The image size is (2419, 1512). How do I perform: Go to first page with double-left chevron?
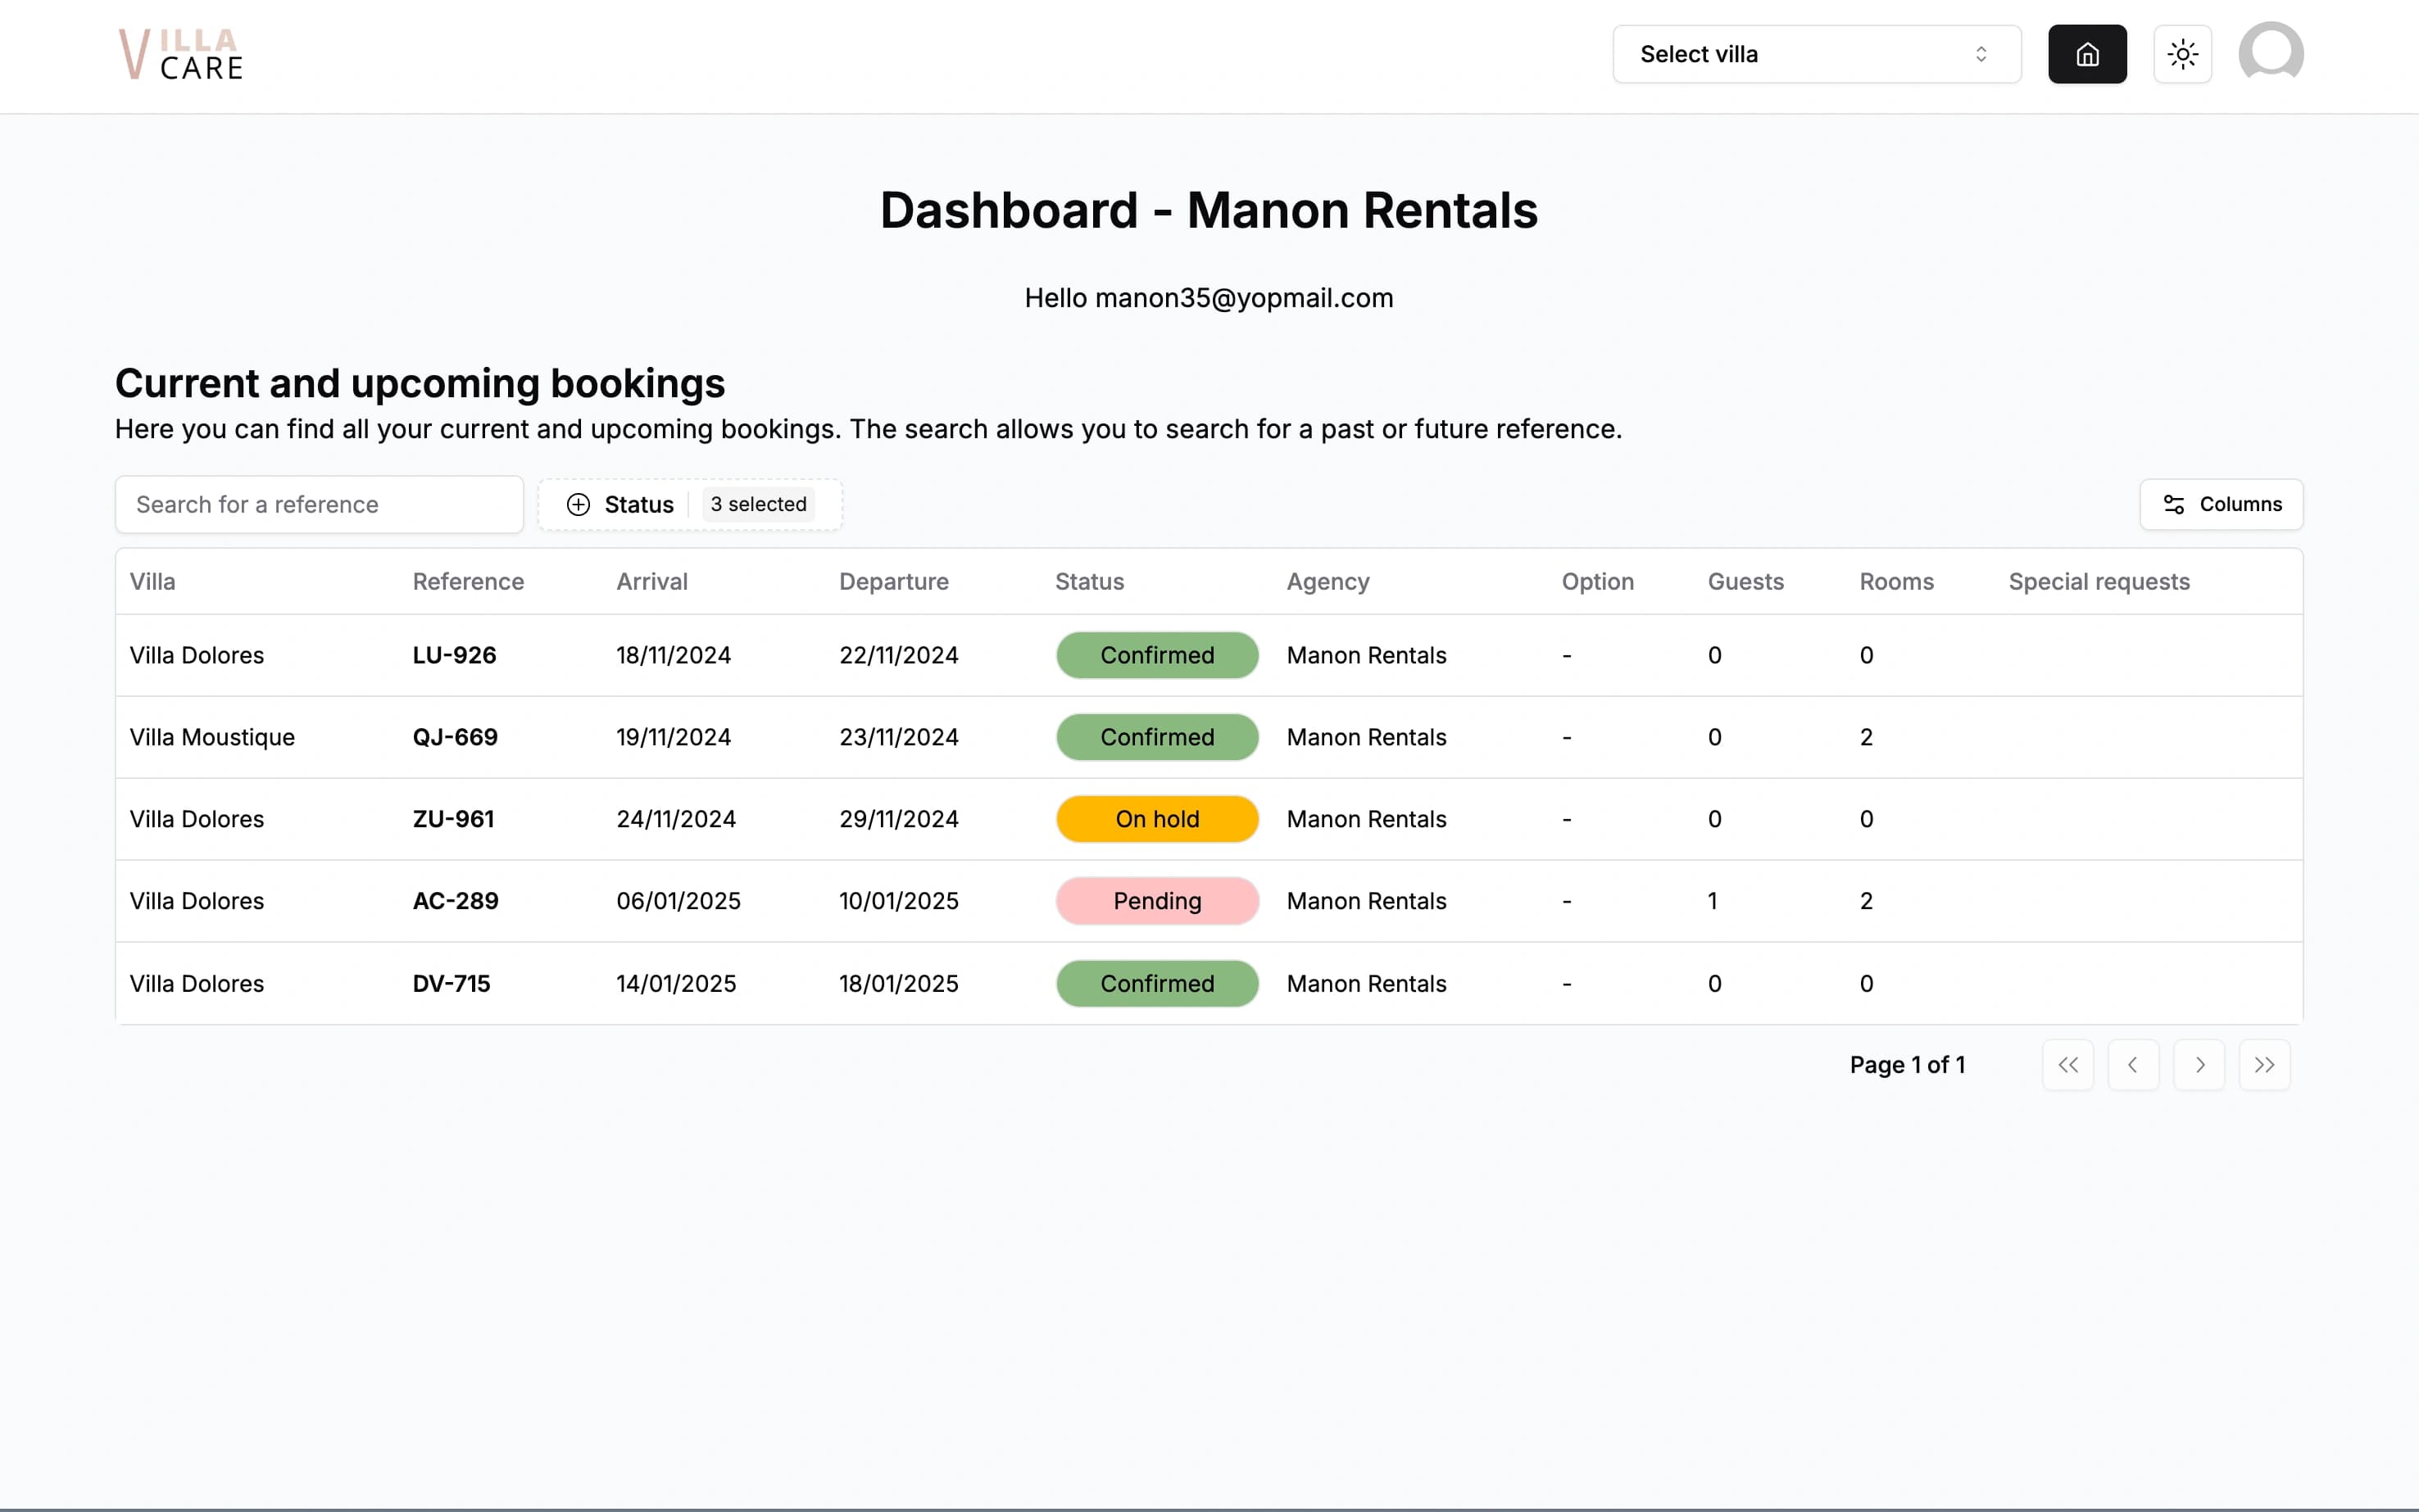click(2067, 1064)
